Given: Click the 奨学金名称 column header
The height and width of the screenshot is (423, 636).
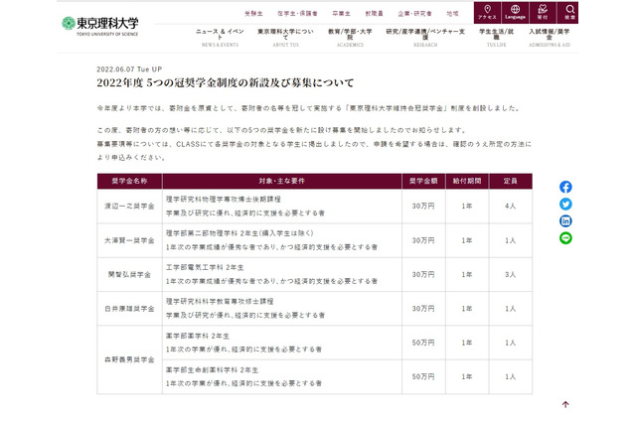Looking at the screenshot, I should coord(129,181).
